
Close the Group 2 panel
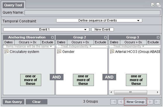click(x=105, y=38)
